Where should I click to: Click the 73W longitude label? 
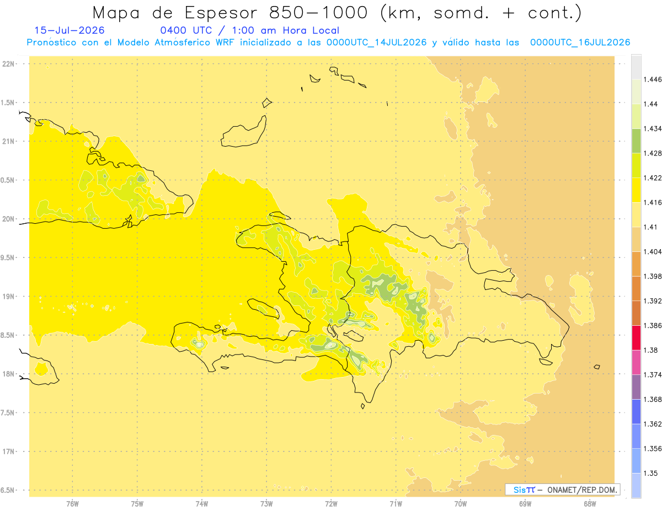(x=266, y=504)
